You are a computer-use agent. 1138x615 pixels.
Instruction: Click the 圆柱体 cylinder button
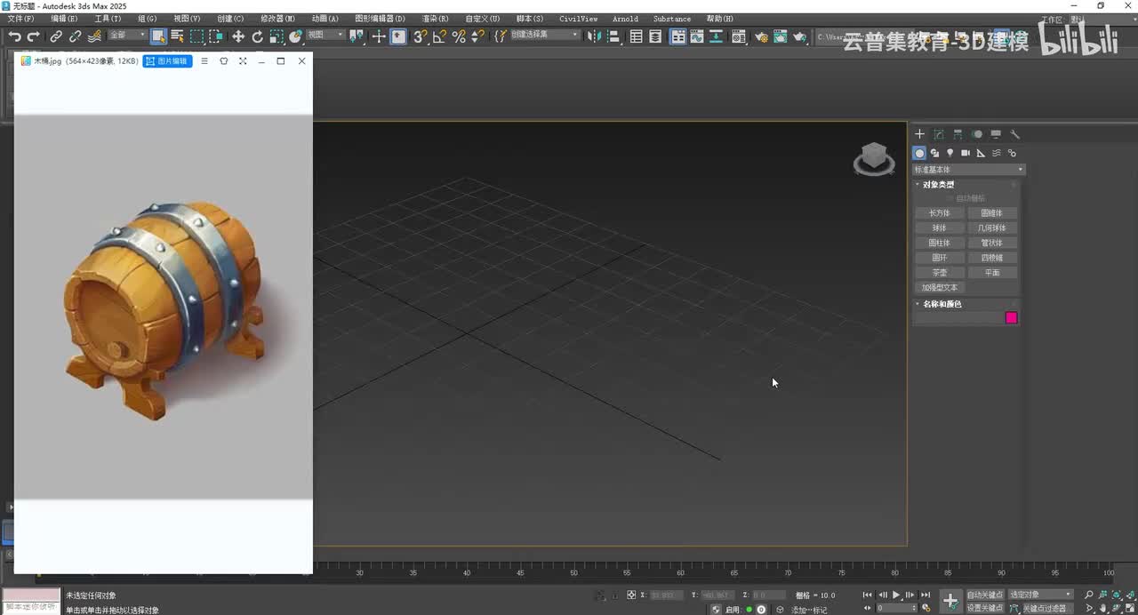tap(939, 243)
